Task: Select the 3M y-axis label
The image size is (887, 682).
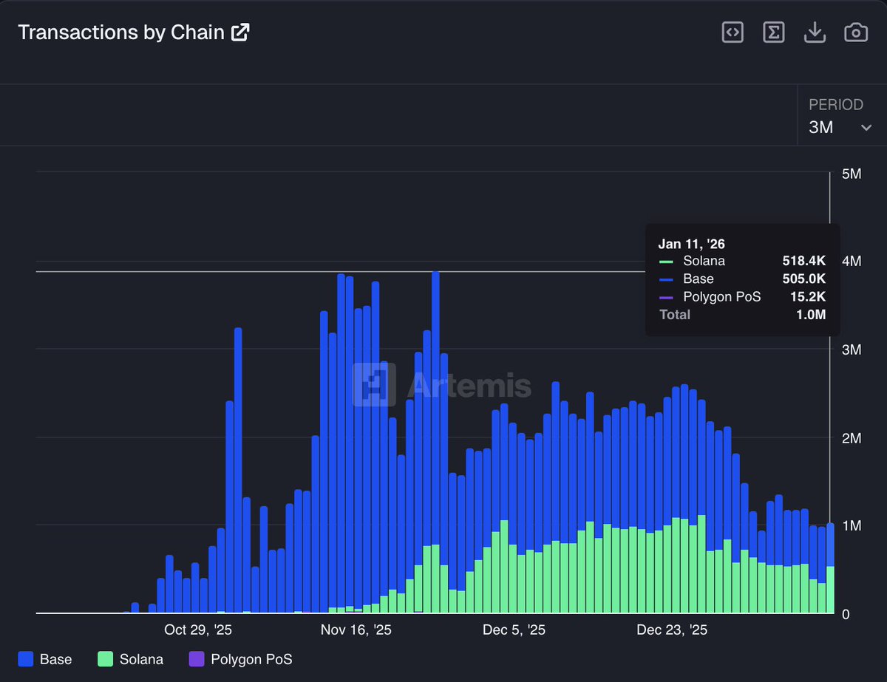Action: coord(852,349)
